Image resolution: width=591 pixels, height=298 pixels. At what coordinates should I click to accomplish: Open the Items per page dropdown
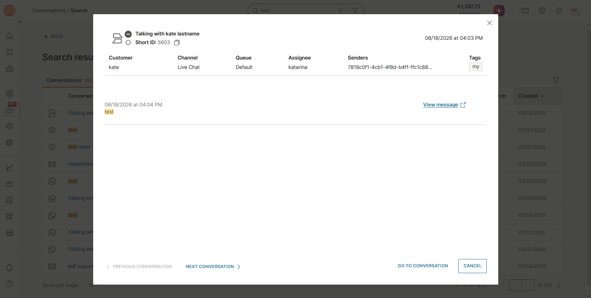(94, 285)
